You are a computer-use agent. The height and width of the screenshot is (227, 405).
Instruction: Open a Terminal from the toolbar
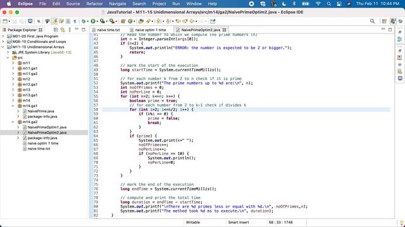click(30, 21)
